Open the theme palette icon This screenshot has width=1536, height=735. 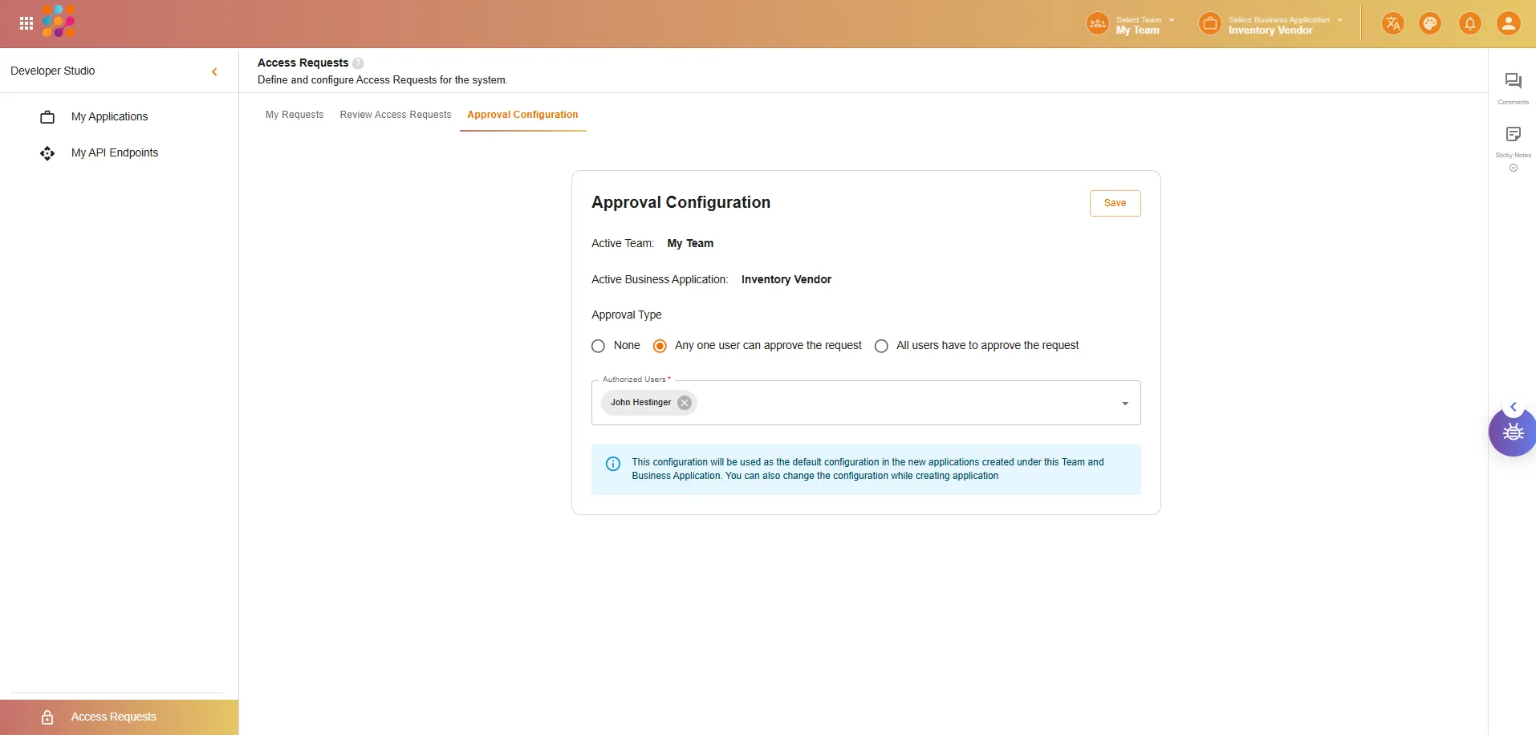click(x=1430, y=24)
